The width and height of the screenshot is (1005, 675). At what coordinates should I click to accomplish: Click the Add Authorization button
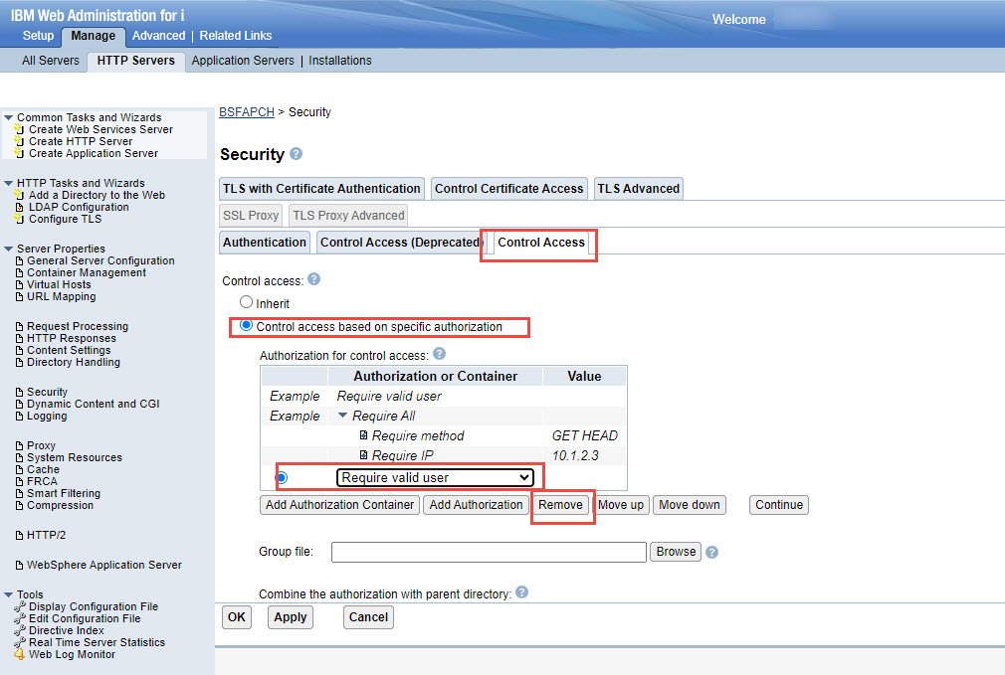476,505
